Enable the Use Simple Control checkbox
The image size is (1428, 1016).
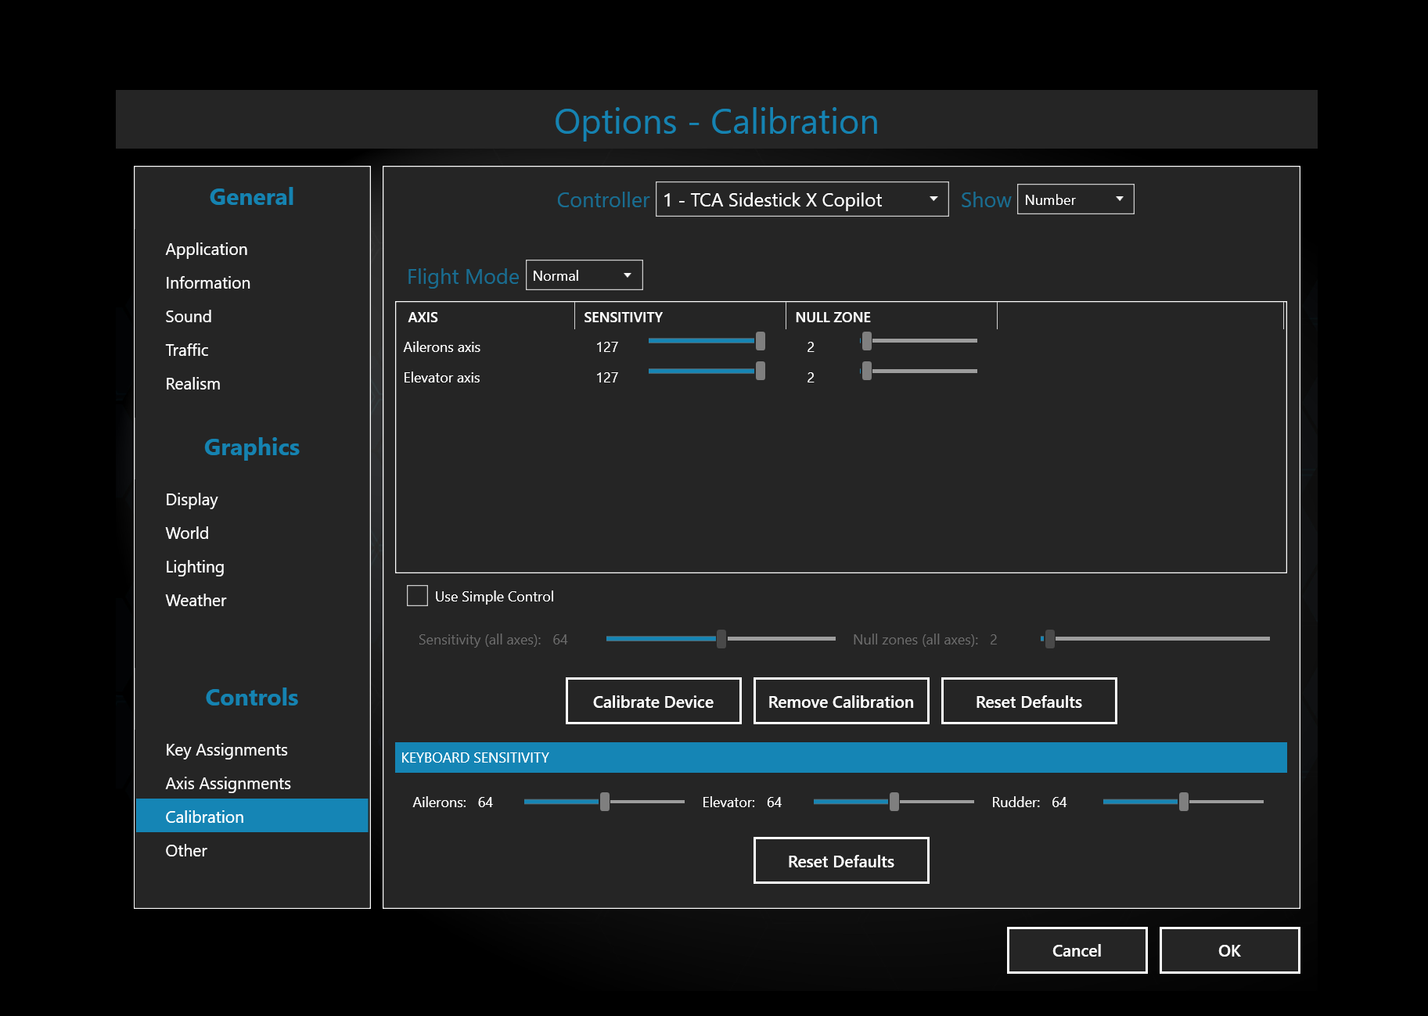(x=417, y=596)
